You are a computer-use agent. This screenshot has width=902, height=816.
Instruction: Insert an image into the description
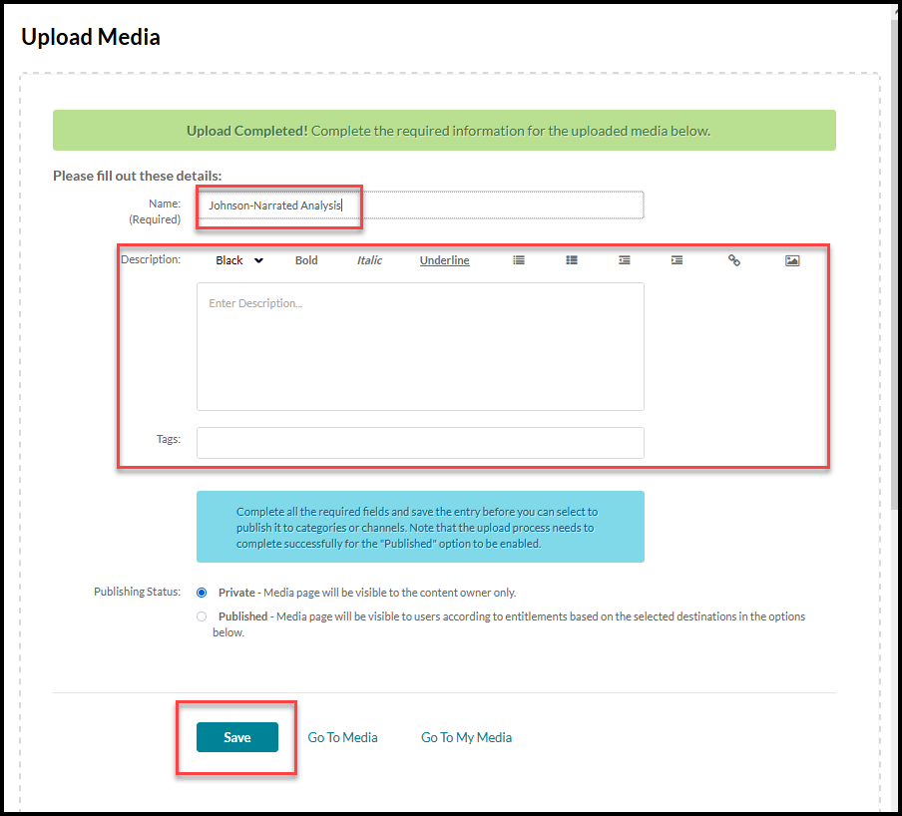(792, 260)
